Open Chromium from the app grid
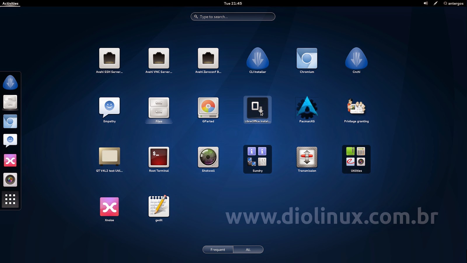467x263 pixels. point(307,61)
